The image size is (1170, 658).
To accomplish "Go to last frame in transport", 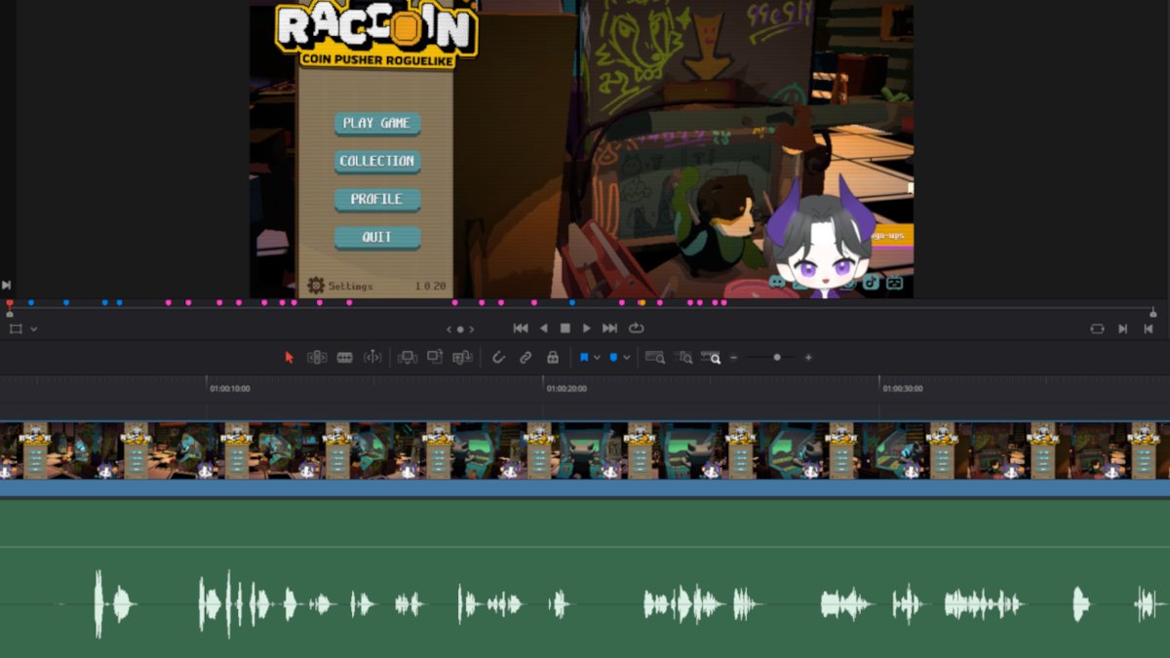I will coord(609,329).
